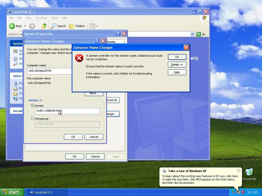Open the Help menu in Explorer

64,18
